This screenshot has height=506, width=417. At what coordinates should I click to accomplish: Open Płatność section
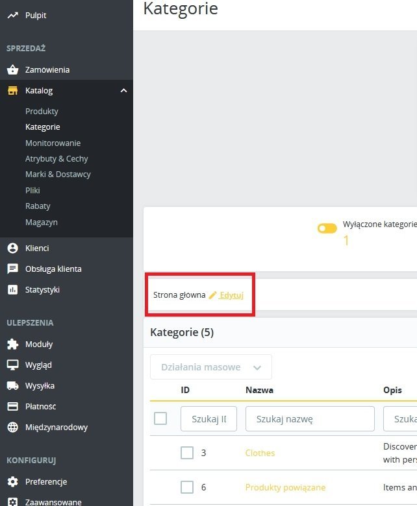[40, 406]
